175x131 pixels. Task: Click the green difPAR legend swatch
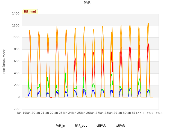tap(93, 126)
